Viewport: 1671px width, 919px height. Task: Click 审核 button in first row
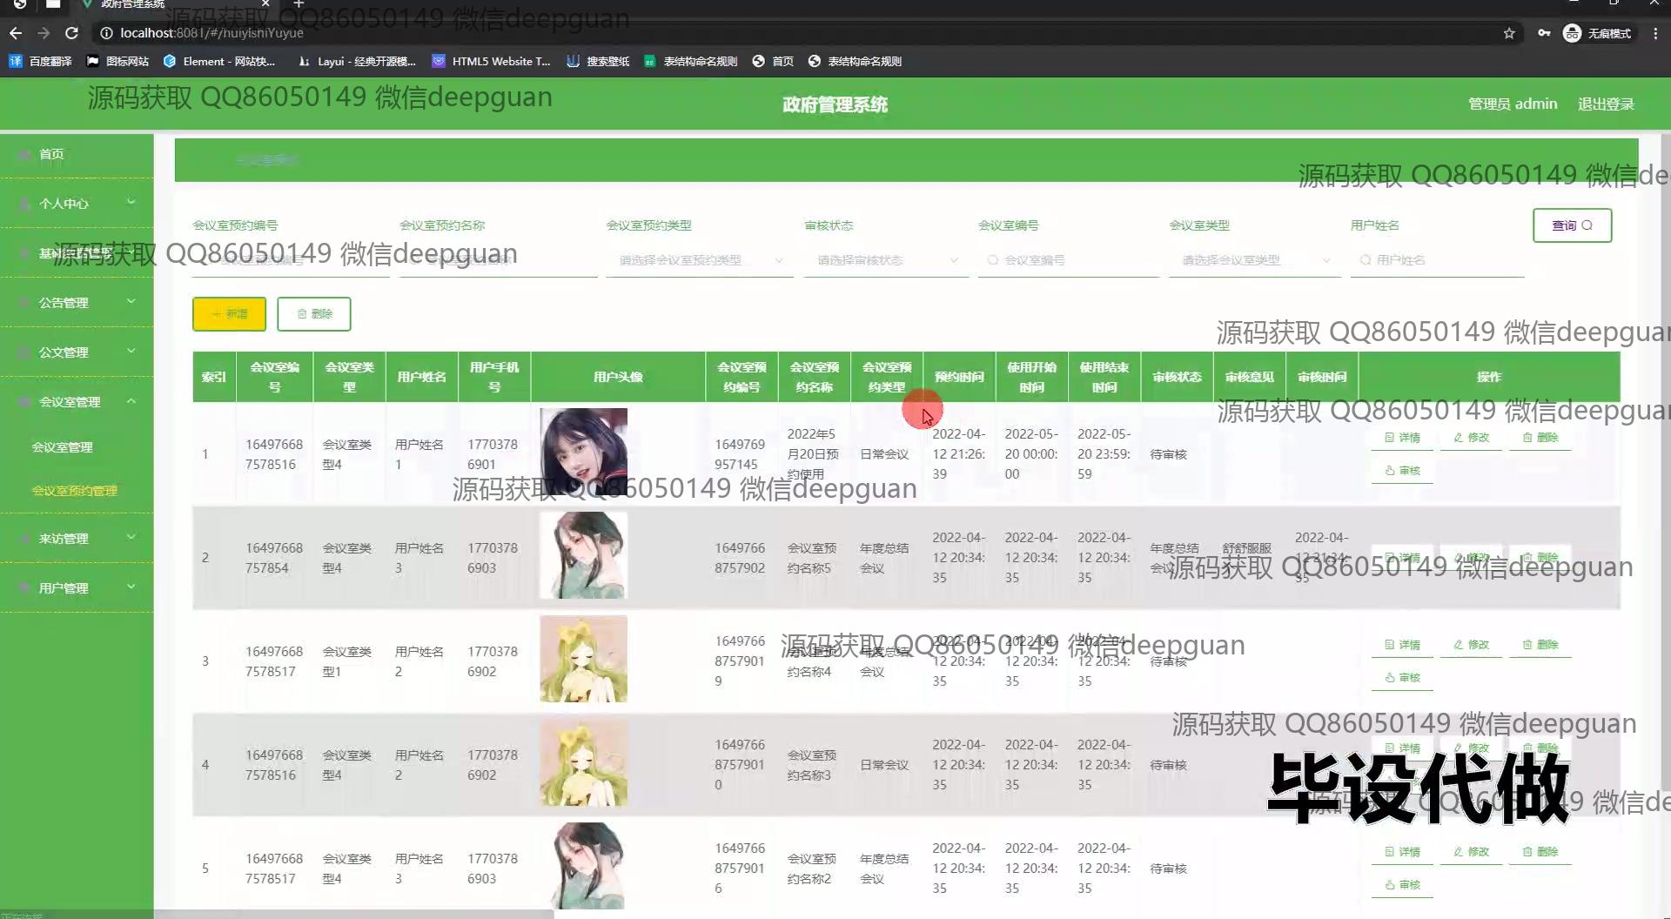click(1402, 471)
